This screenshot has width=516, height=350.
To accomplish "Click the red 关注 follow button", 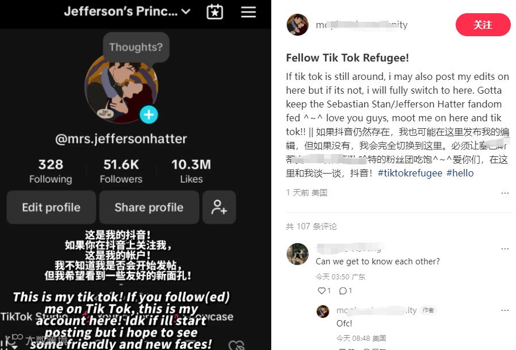I will click(x=483, y=25).
